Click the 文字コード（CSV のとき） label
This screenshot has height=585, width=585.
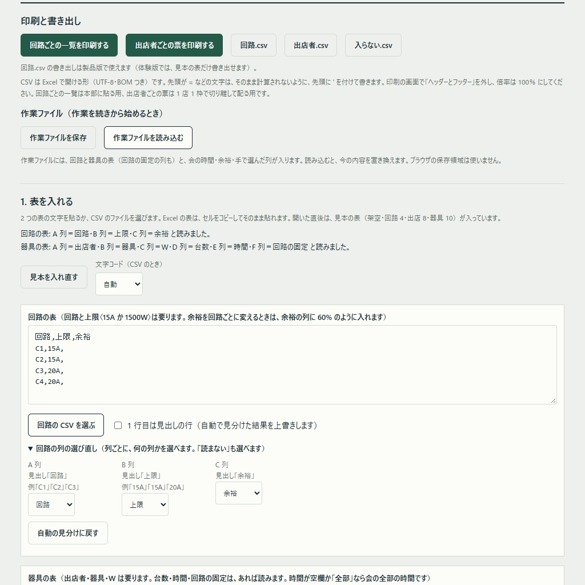coord(131,264)
